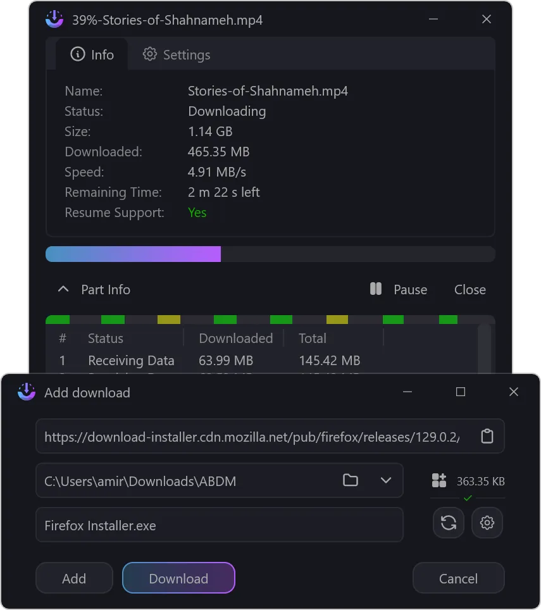Maximize the Add download window
The image size is (541, 610).
pyautogui.click(x=461, y=392)
